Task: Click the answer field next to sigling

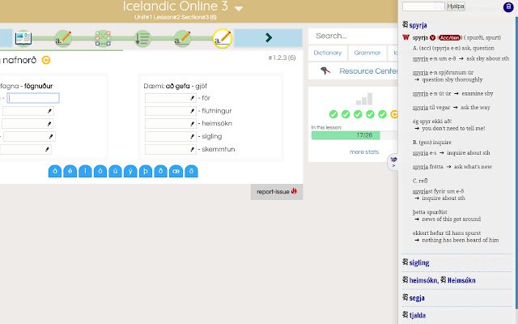Action: [171, 136]
